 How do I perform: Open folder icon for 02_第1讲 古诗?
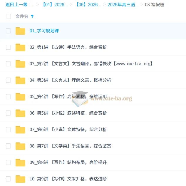(20, 47)
